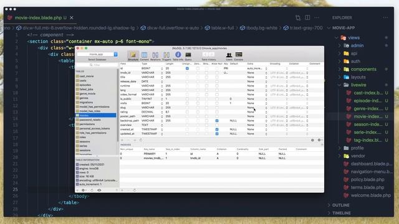Show the Console icon
Viewport: 399px width, 224px height.
tap(239, 56)
